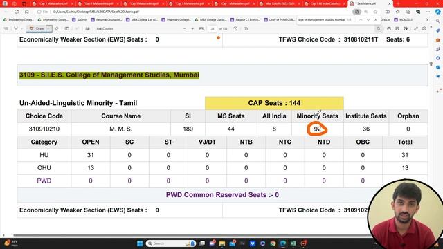Click the SI value 180

[188, 129]
